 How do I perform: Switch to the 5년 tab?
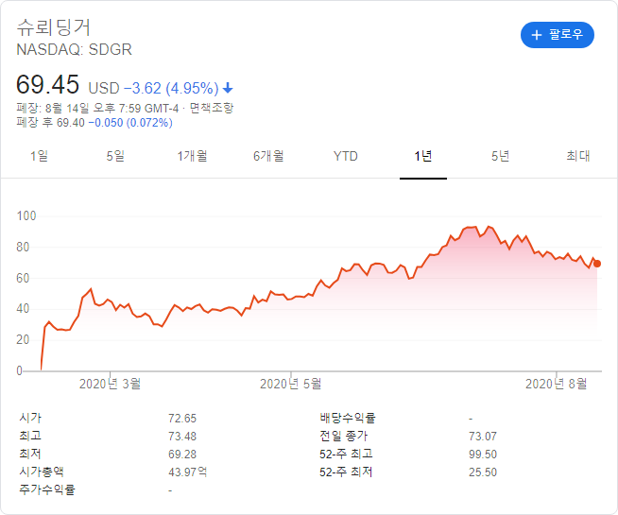pyautogui.click(x=500, y=156)
